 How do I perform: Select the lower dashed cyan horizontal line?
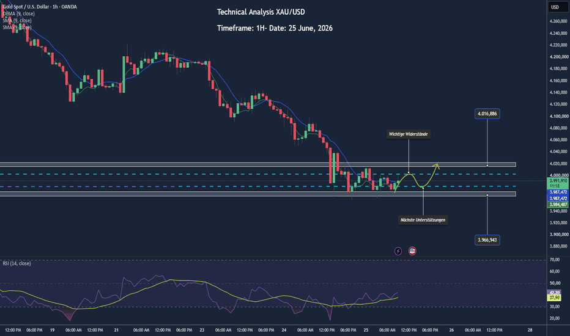click(257, 186)
